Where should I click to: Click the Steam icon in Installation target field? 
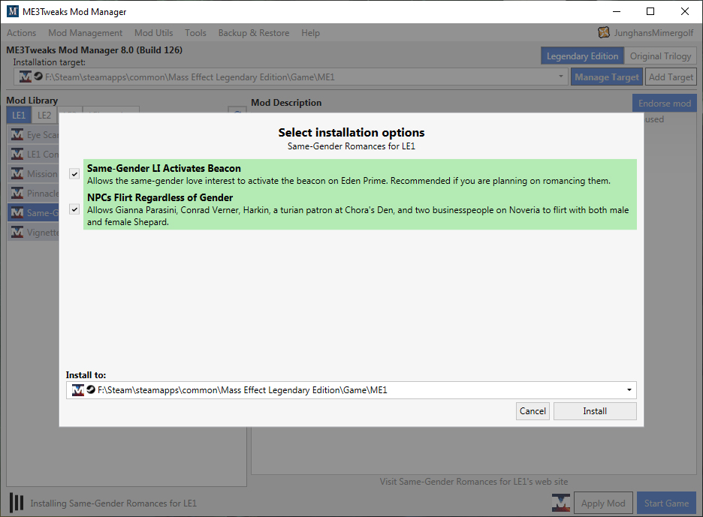38,77
